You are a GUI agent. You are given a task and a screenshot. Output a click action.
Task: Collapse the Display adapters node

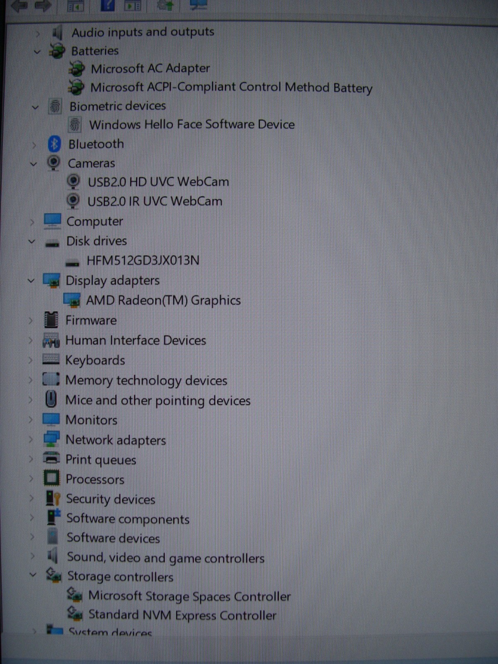point(31,281)
